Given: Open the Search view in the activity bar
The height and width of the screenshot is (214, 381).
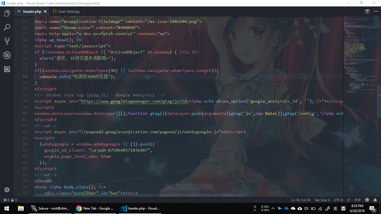Looking at the screenshot, I should point(7,27).
